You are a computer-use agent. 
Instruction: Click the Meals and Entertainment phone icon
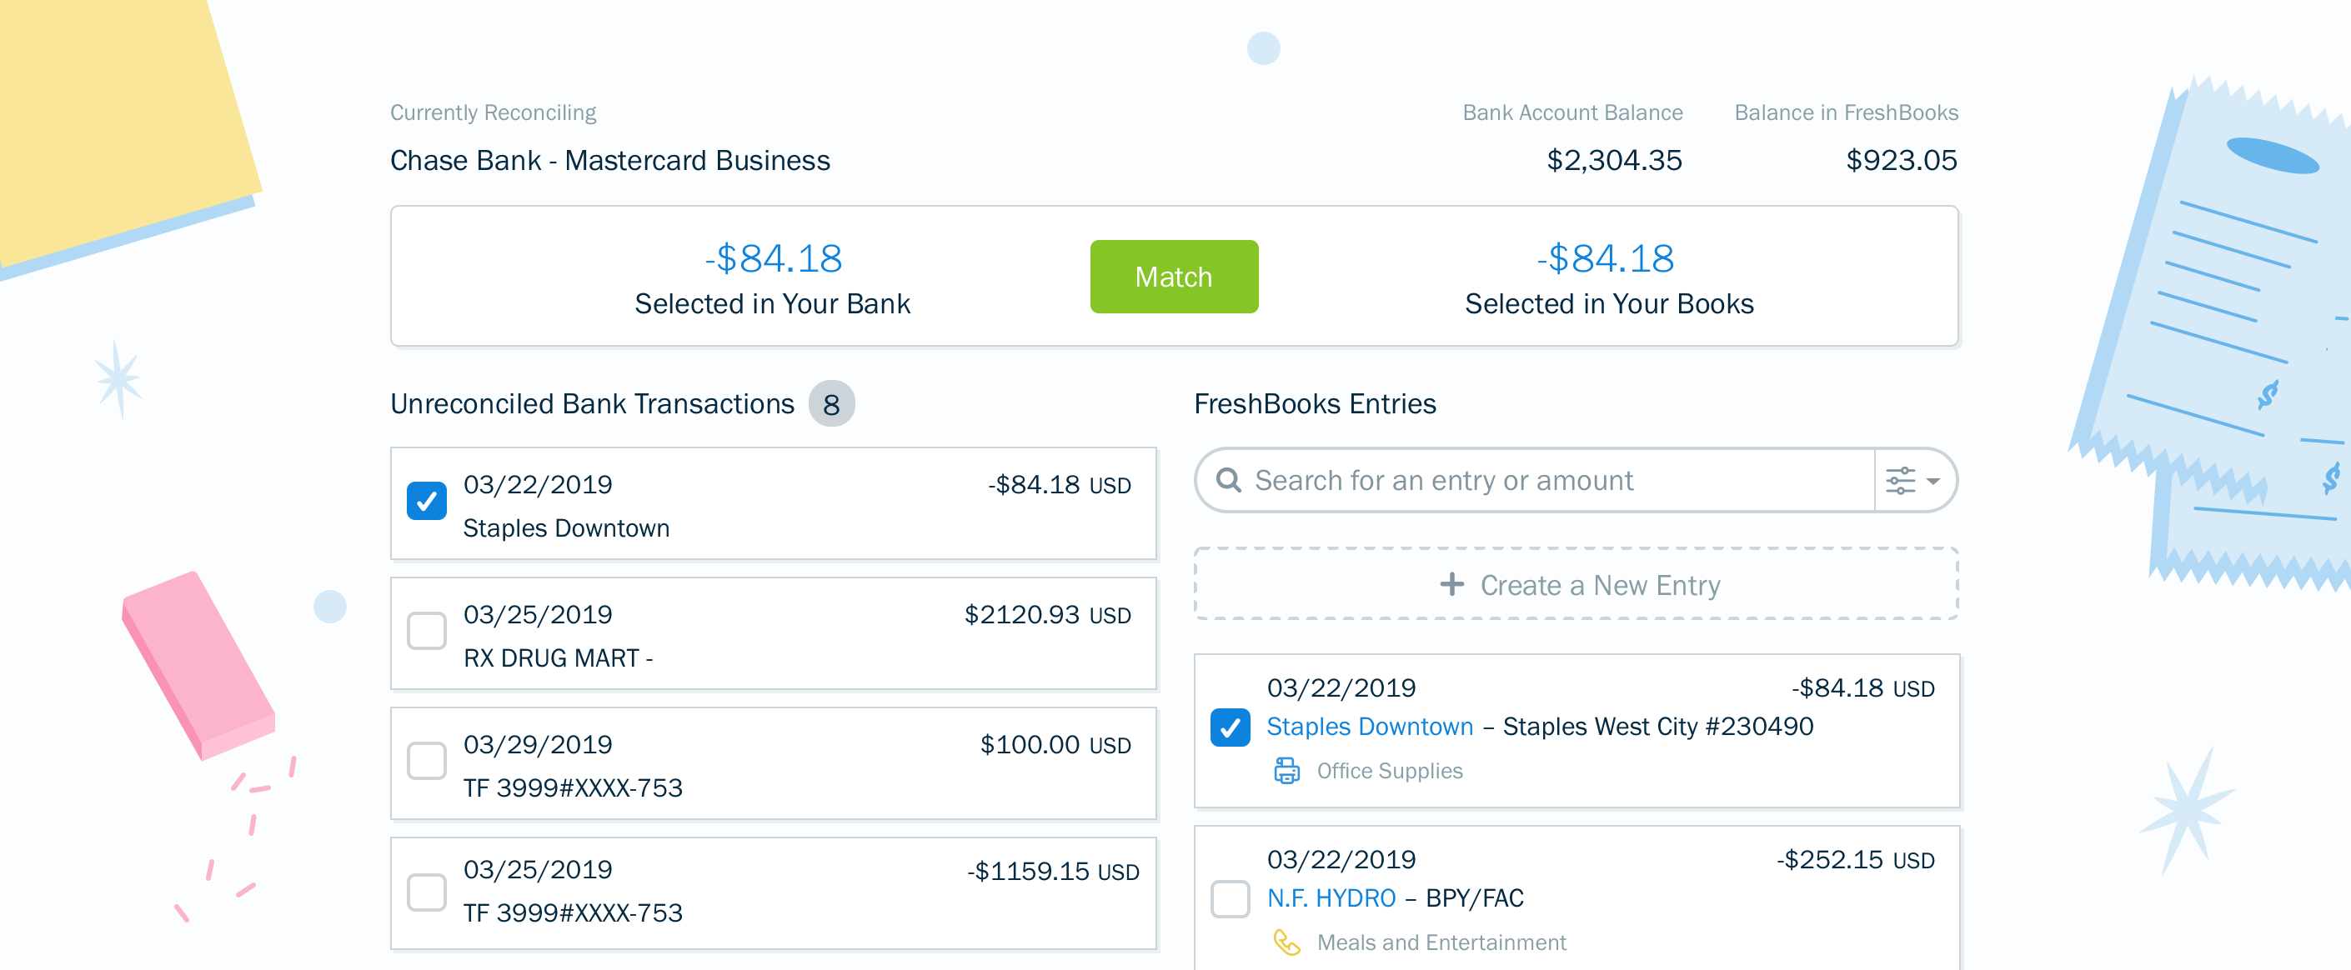1287,942
